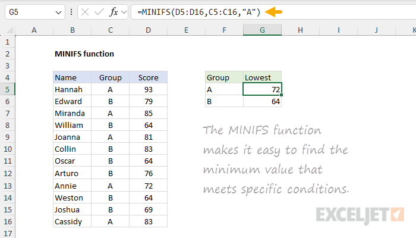Click Joanna's score 81
The width and height of the screenshot is (416, 238).
(149, 137)
